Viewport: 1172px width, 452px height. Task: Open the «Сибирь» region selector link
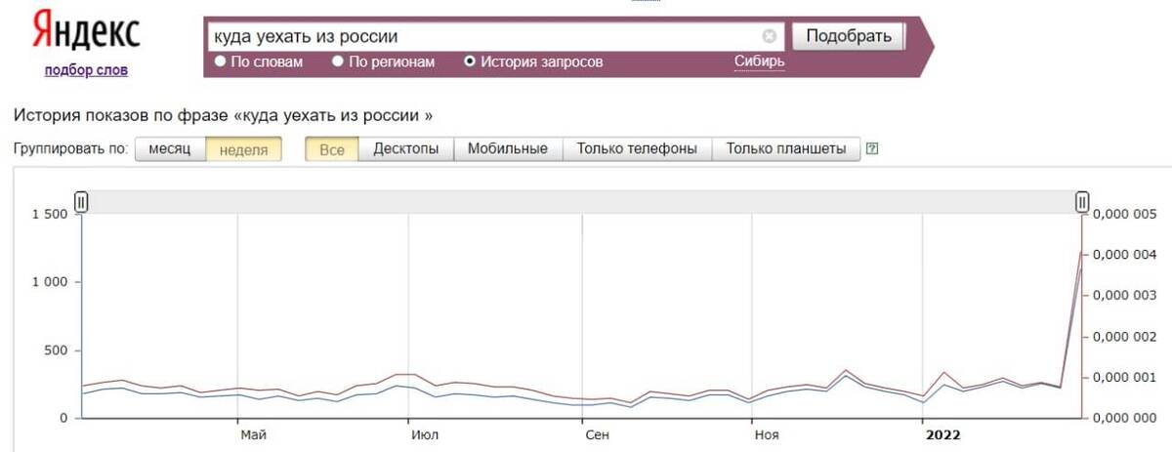pyautogui.click(x=759, y=62)
